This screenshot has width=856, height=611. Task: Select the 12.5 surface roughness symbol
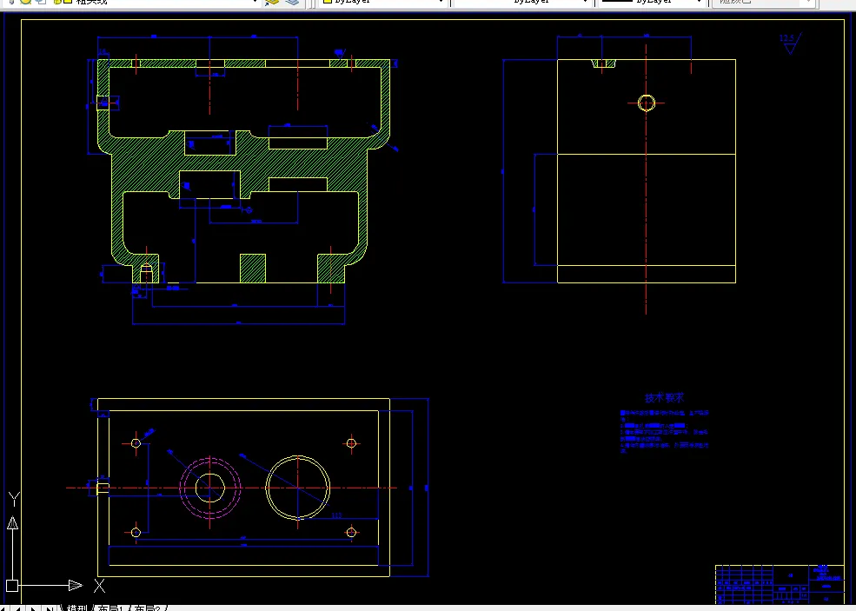tap(790, 43)
